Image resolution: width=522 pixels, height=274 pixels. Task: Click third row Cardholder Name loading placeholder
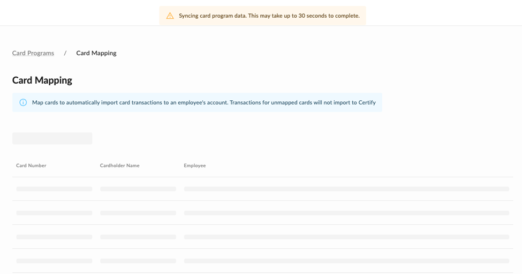pyautogui.click(x=138, y=236)
